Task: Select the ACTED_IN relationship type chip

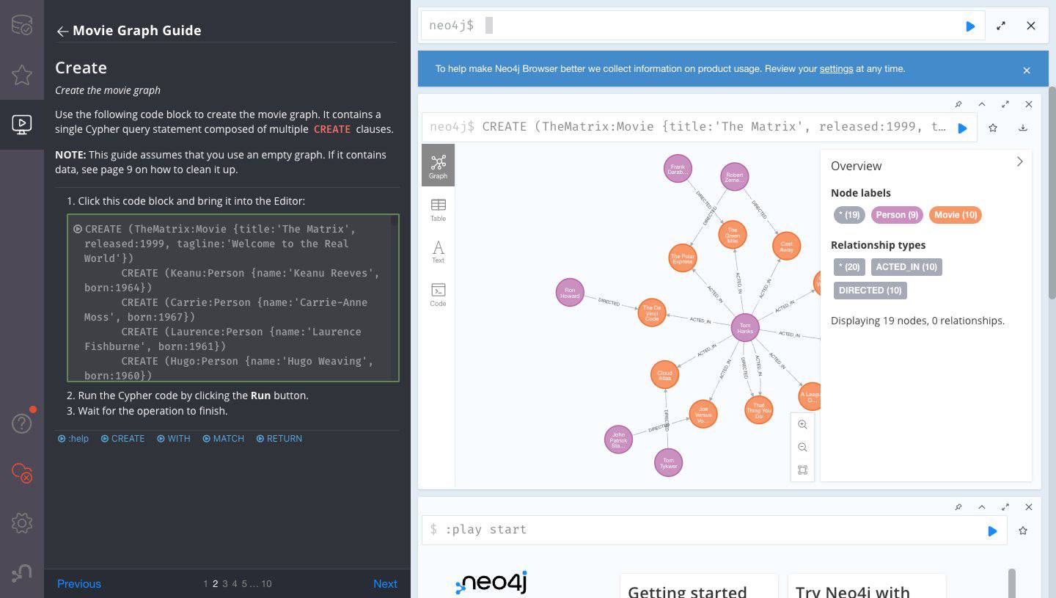Action: pos(906,266)
